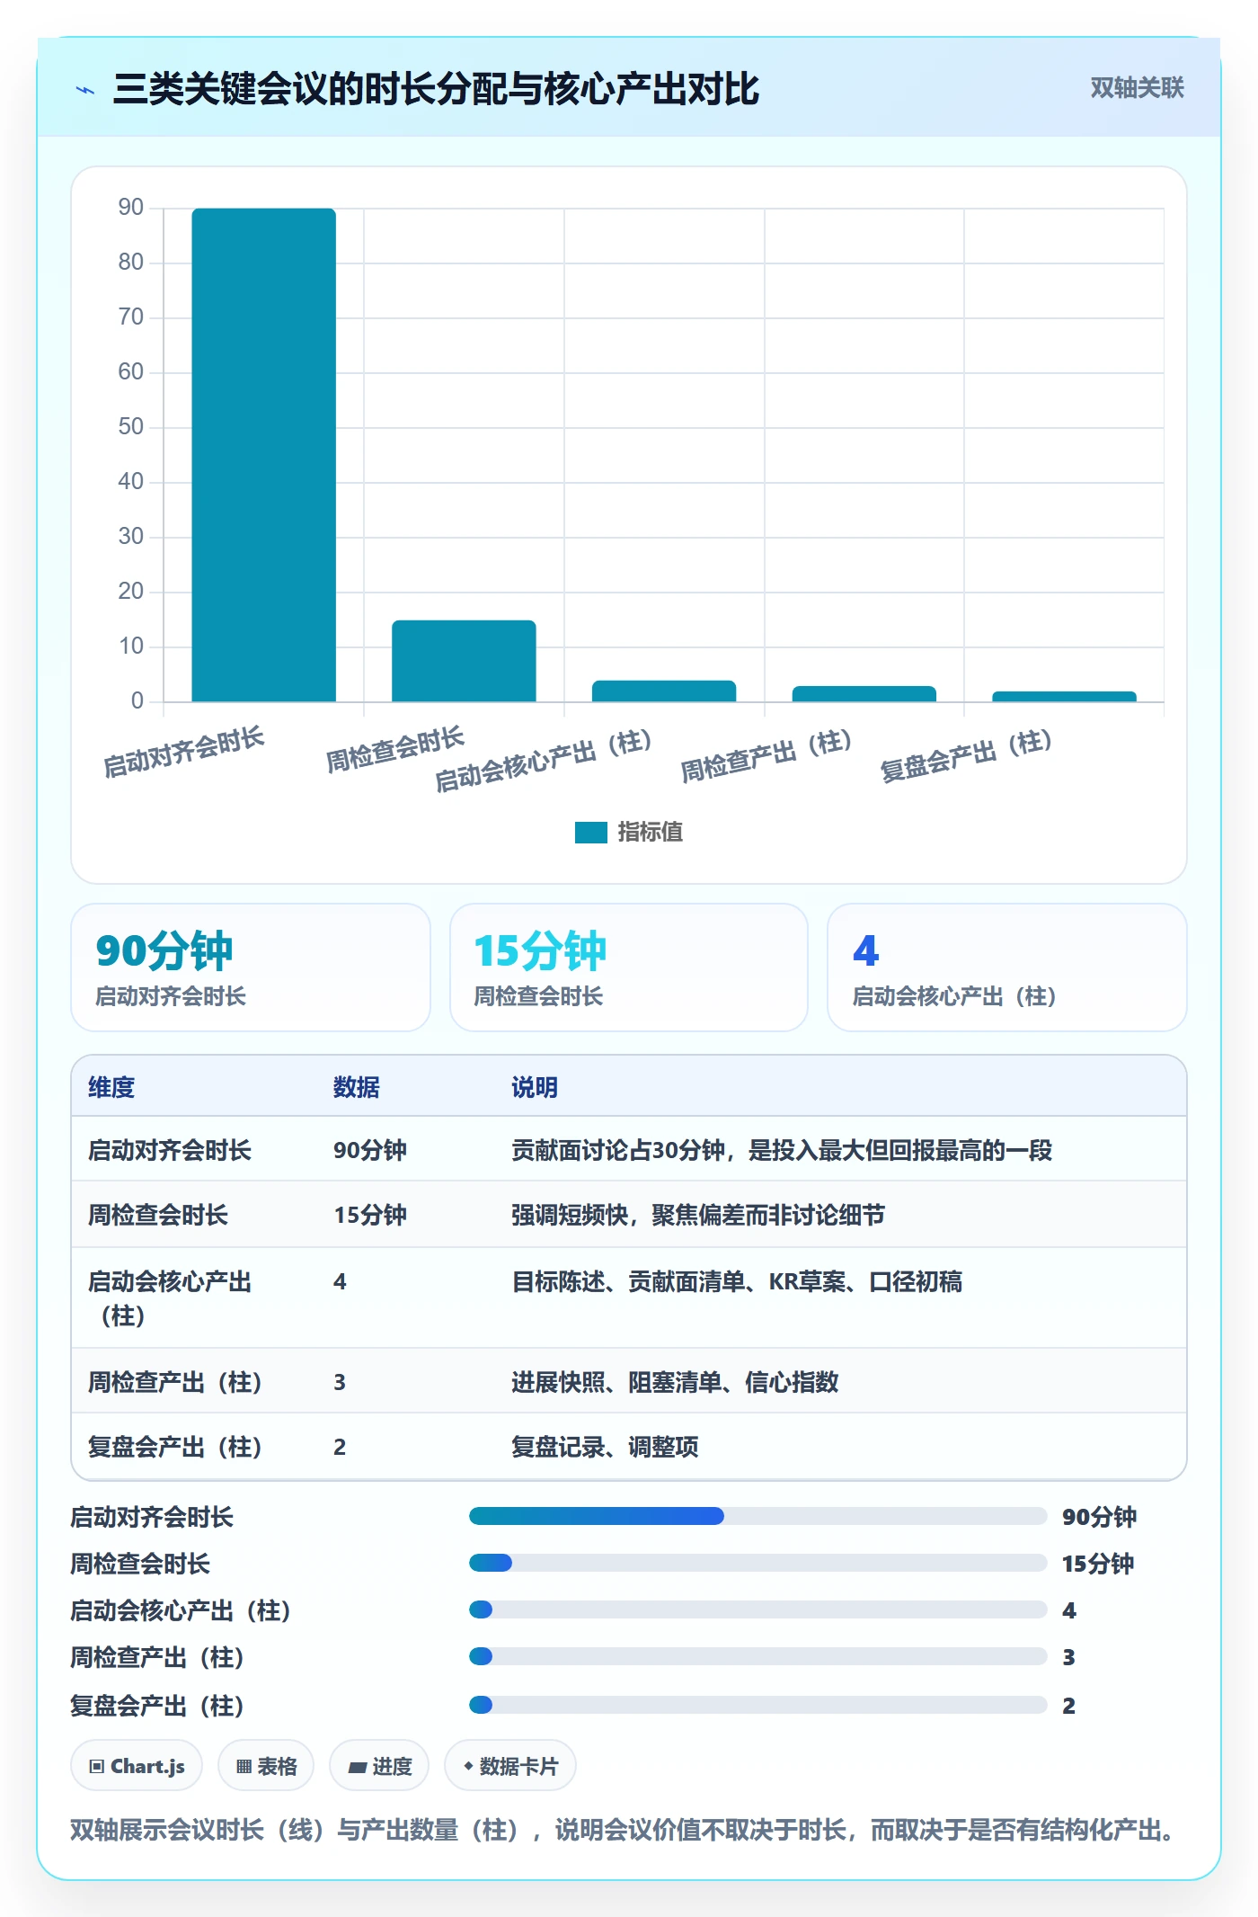
Task: Click the 周检查产出（柱） progress bar
Action: tap(757, 1656)
